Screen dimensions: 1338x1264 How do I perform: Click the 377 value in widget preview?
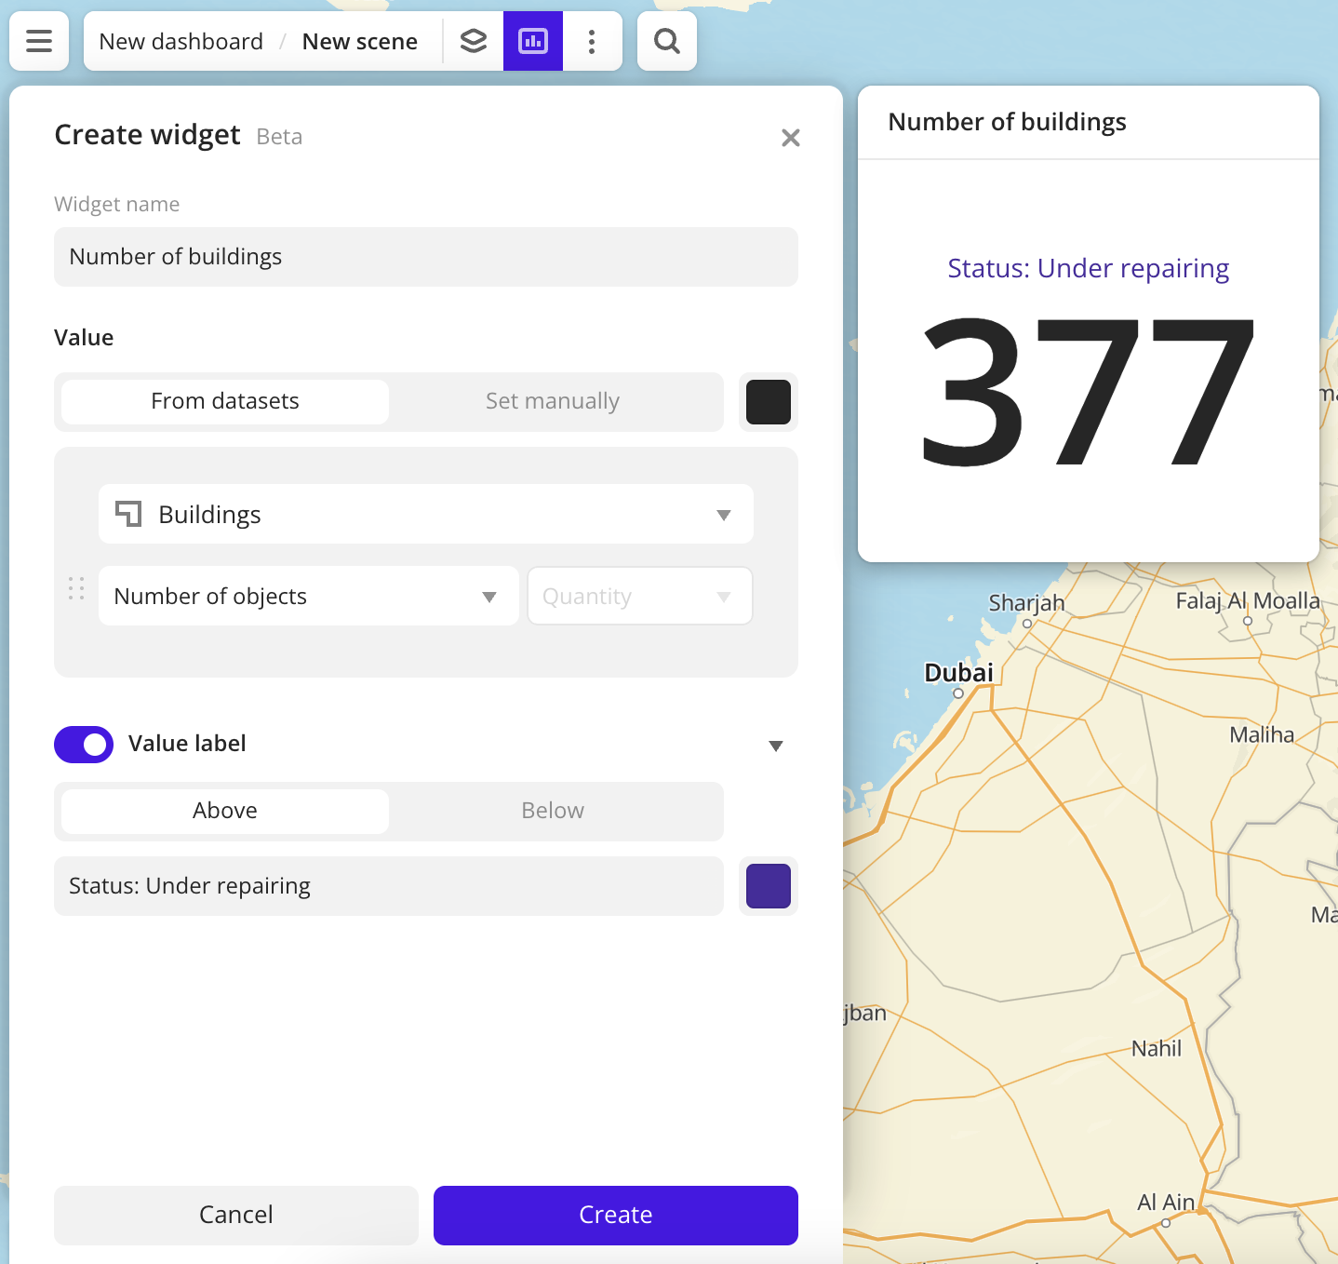point(1088,392)
